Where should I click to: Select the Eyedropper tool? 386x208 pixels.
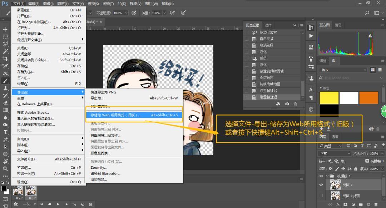(x=5, y=66)
